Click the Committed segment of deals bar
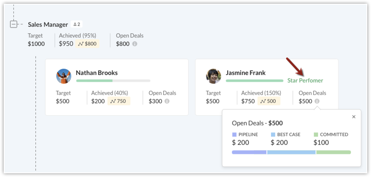Viewport: 371px width, 177px height. [x=334, y=152]
